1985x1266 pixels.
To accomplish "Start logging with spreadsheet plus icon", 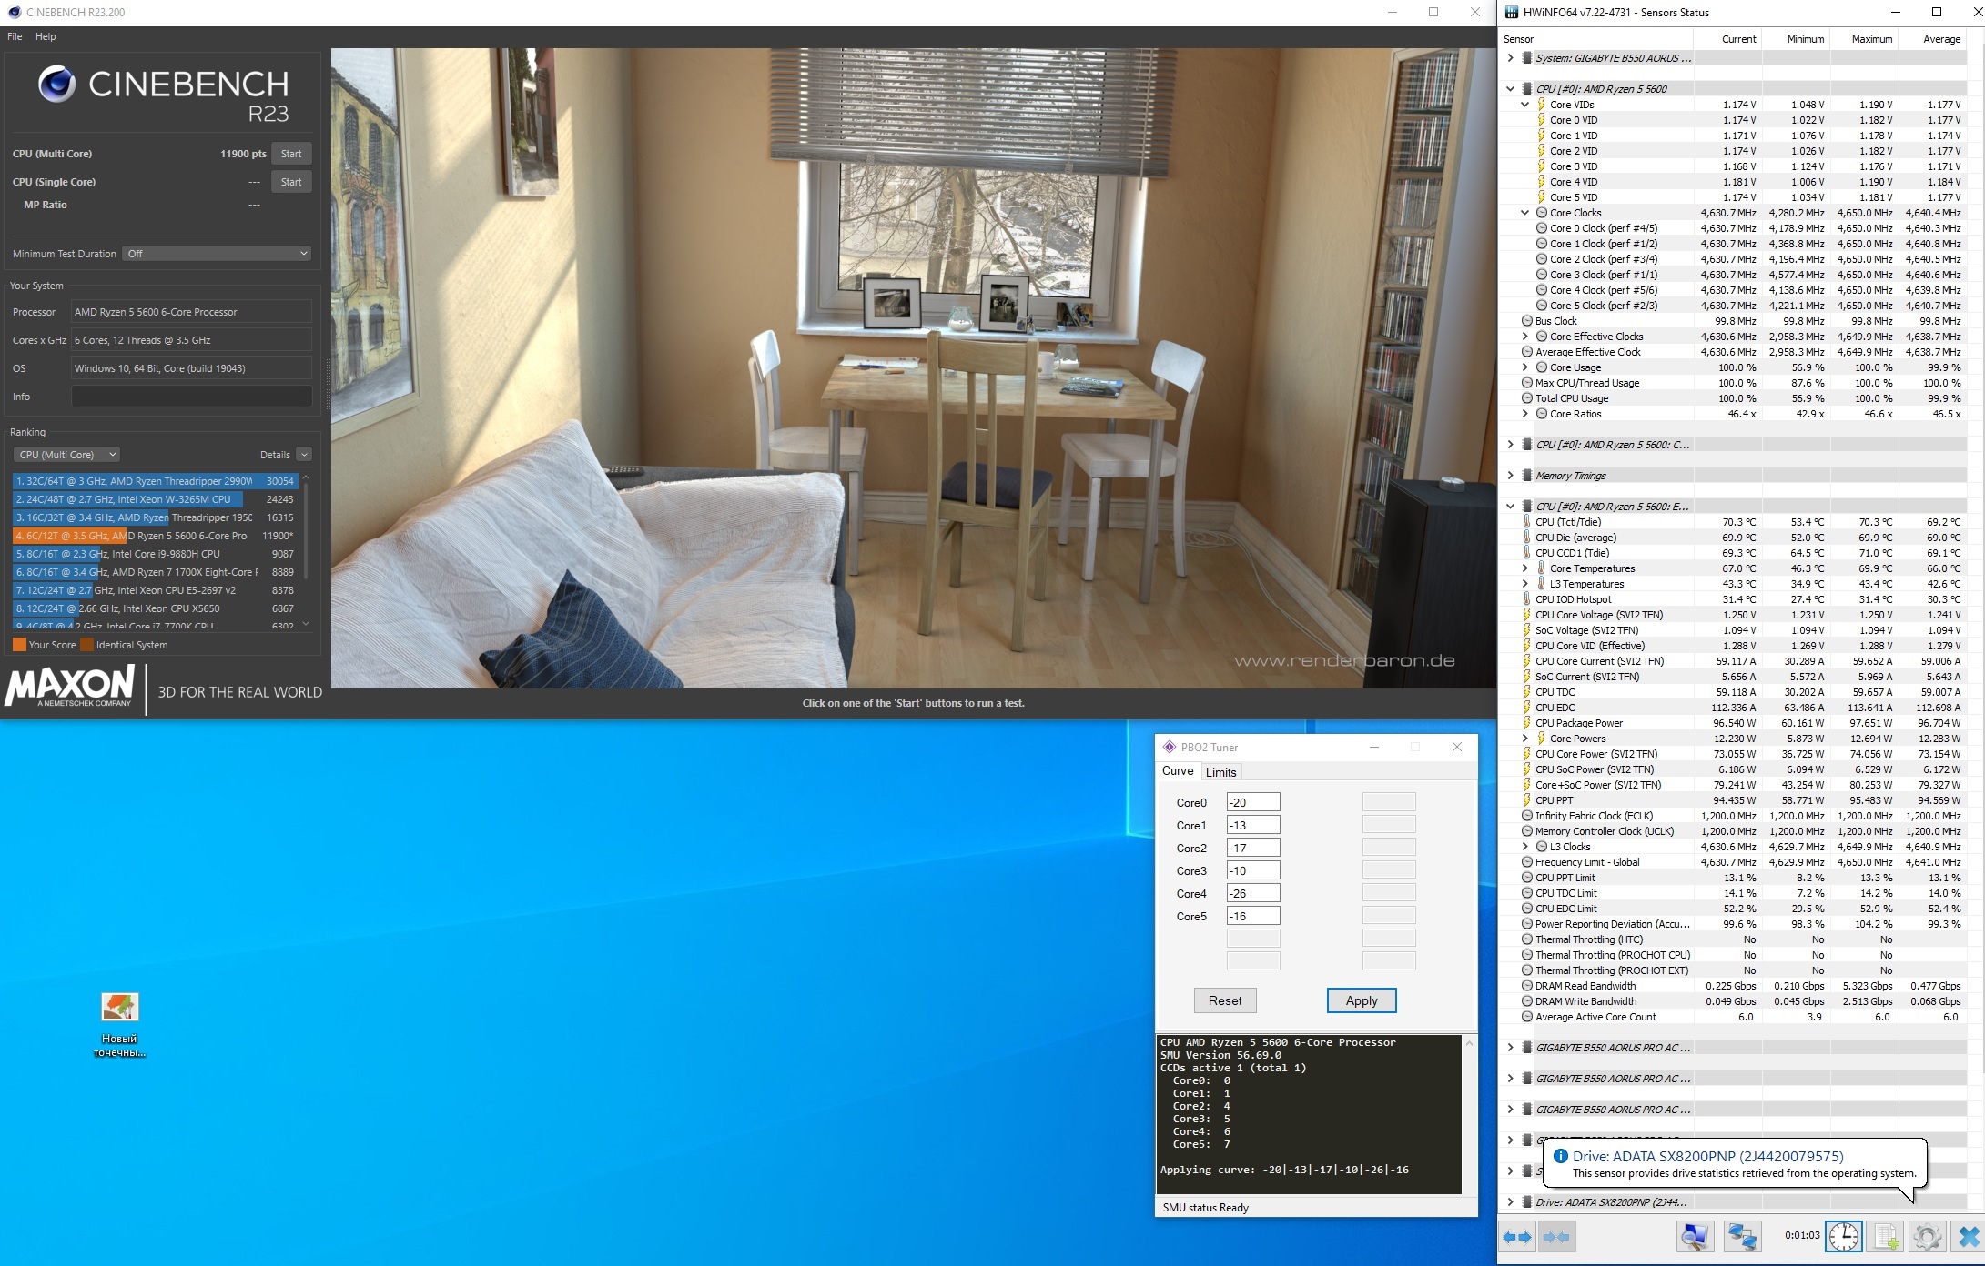I will click(x=1886, y=1237).
